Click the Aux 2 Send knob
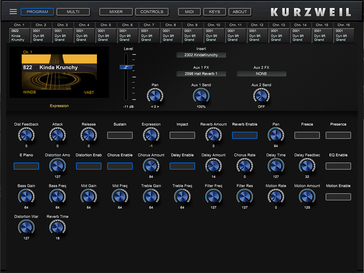 click(261, 96)
